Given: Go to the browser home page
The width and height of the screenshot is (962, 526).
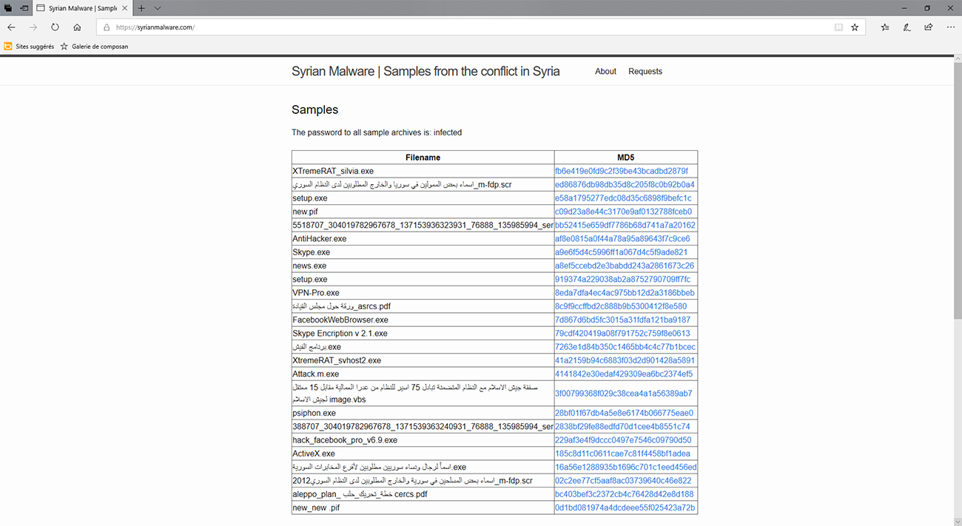Looking at the screenshot, I should click(x=77, y=26).
